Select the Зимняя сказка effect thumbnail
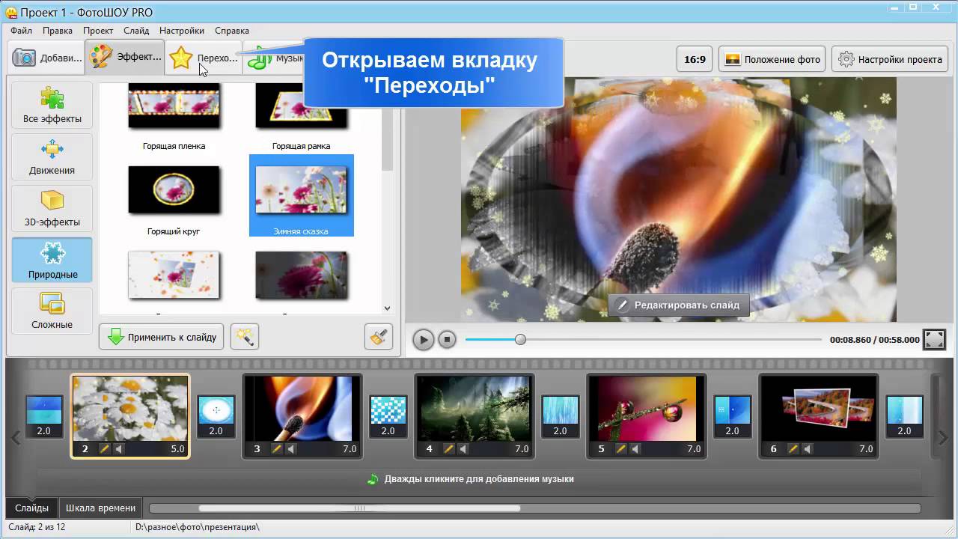Screen dimensions: 958x539 [301, 196]
